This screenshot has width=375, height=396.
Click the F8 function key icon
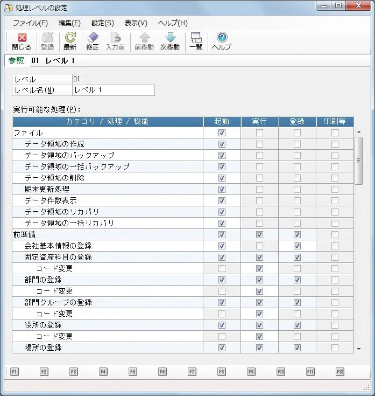point(222,372)
